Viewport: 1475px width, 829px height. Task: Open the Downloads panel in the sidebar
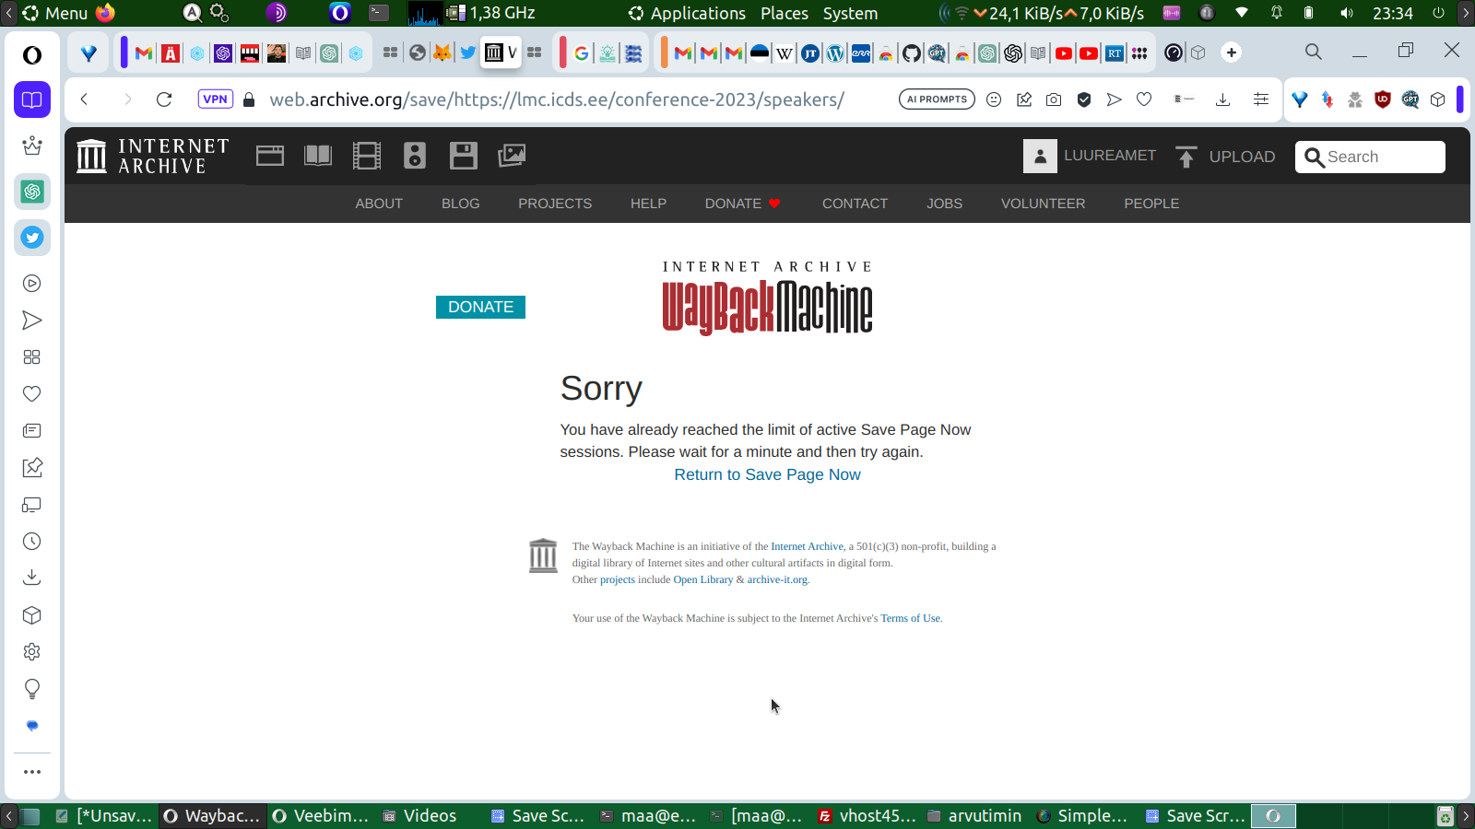coord(32,578)
